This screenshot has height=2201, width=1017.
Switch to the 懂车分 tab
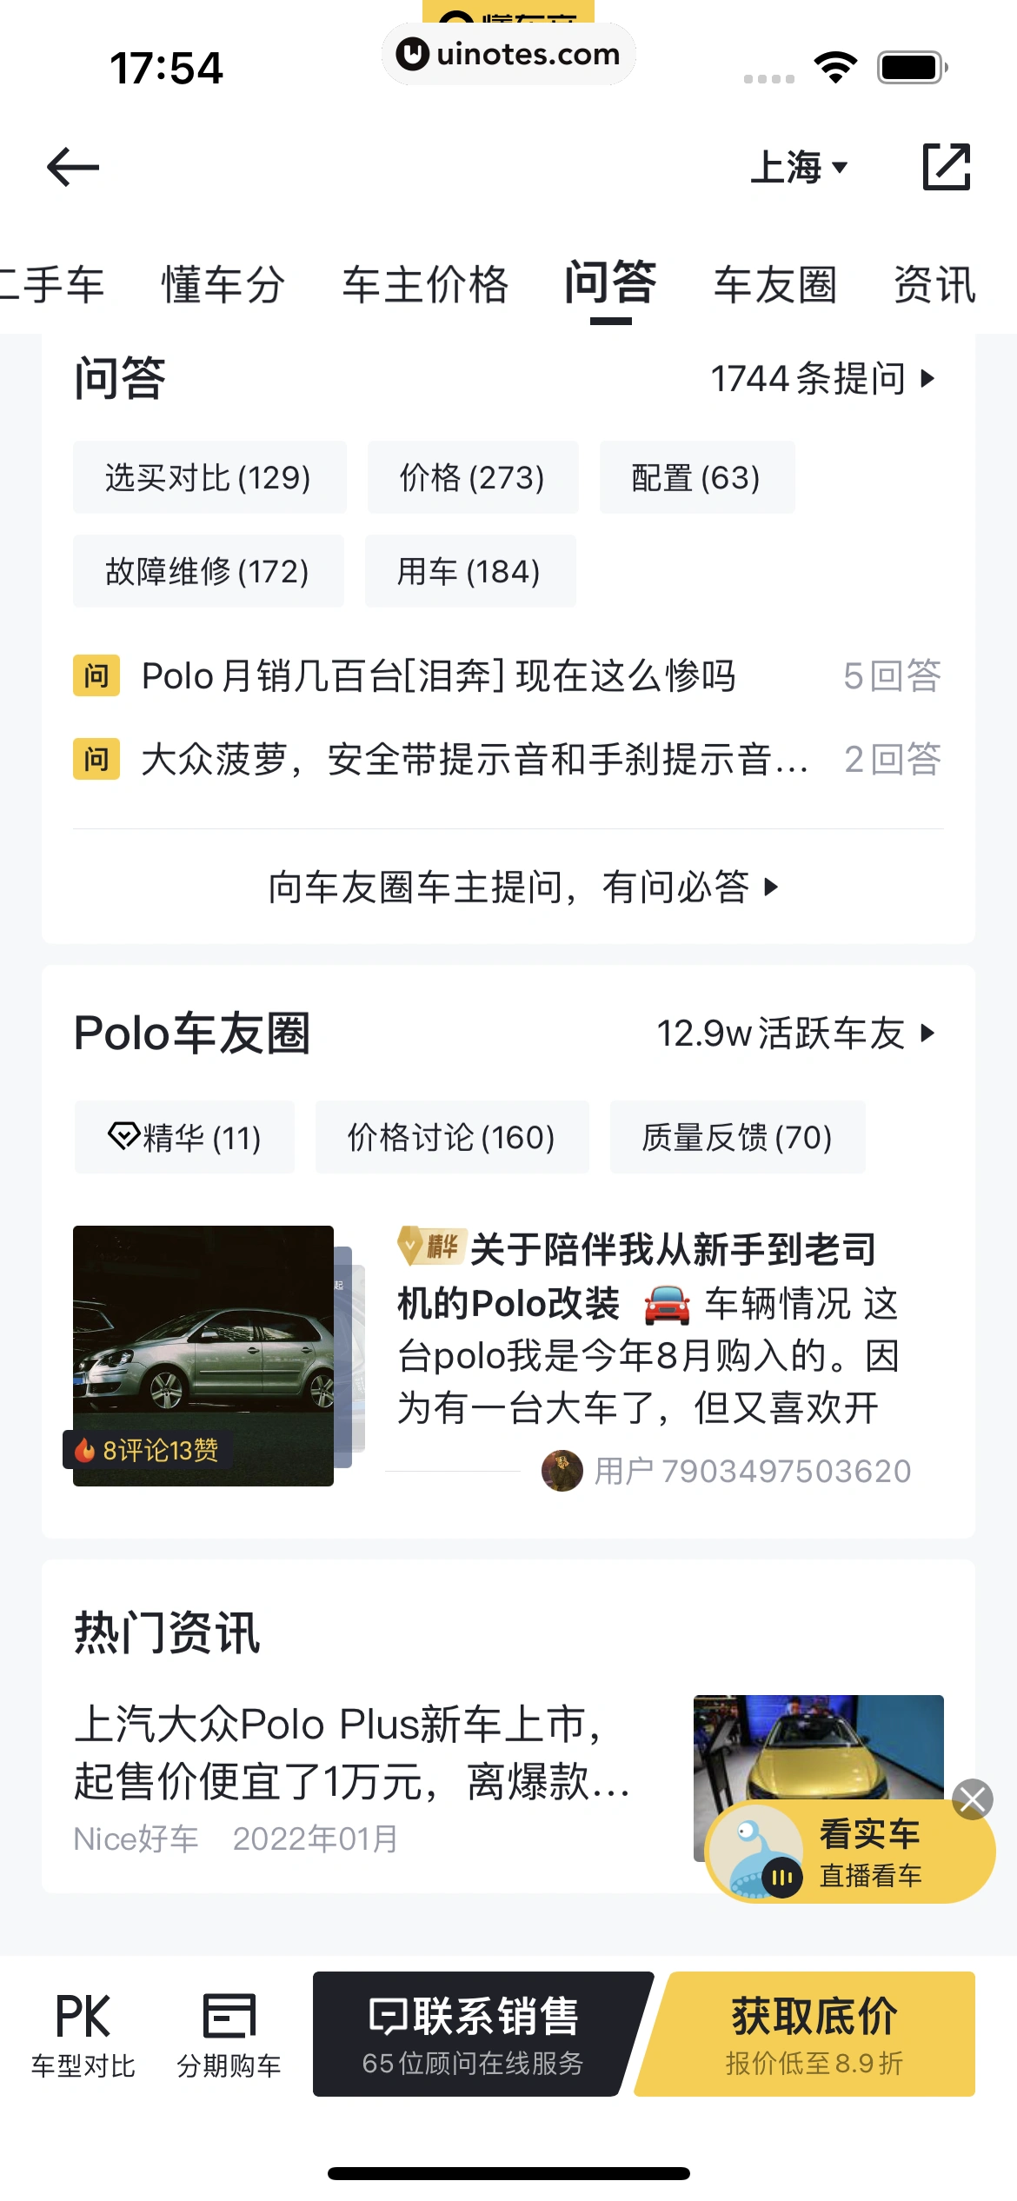point(223,285)
